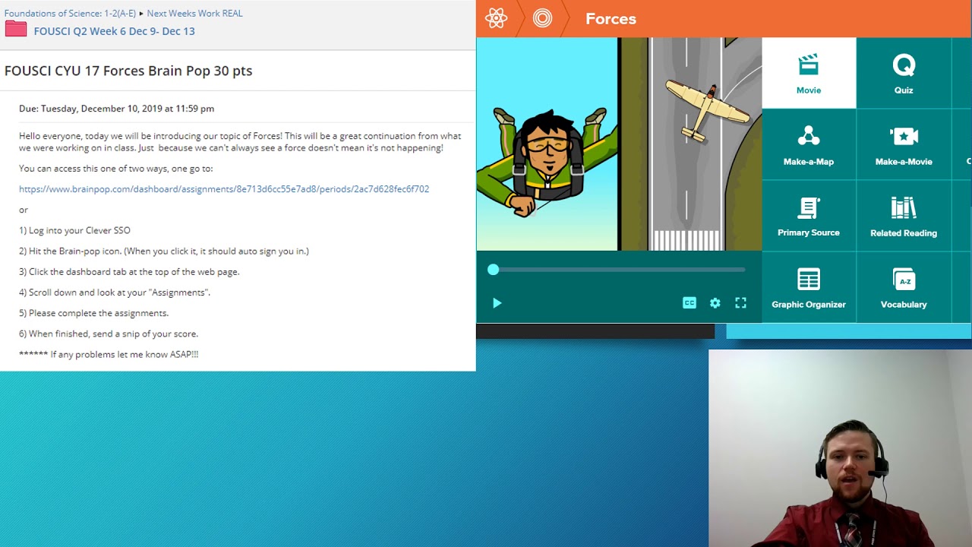Open the Make-a-Movie tile
972x547 pixels.
pos(904,144)
